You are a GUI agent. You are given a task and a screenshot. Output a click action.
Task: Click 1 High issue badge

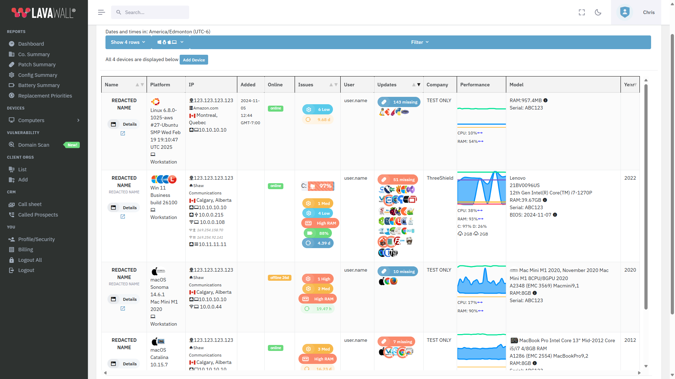click(318, 279)
